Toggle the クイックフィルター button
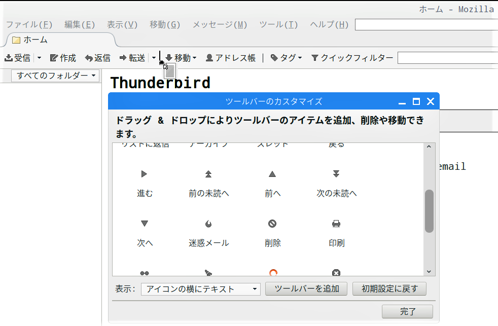 tap(352, 58)
